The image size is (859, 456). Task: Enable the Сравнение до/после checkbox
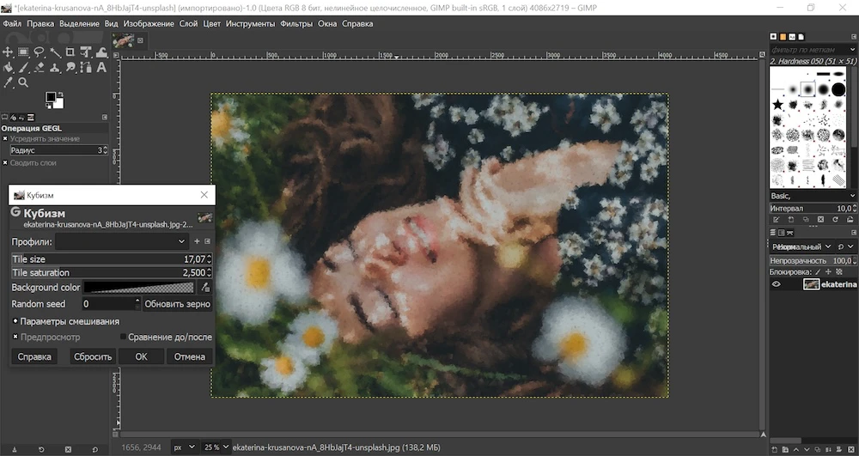[124, 337]
